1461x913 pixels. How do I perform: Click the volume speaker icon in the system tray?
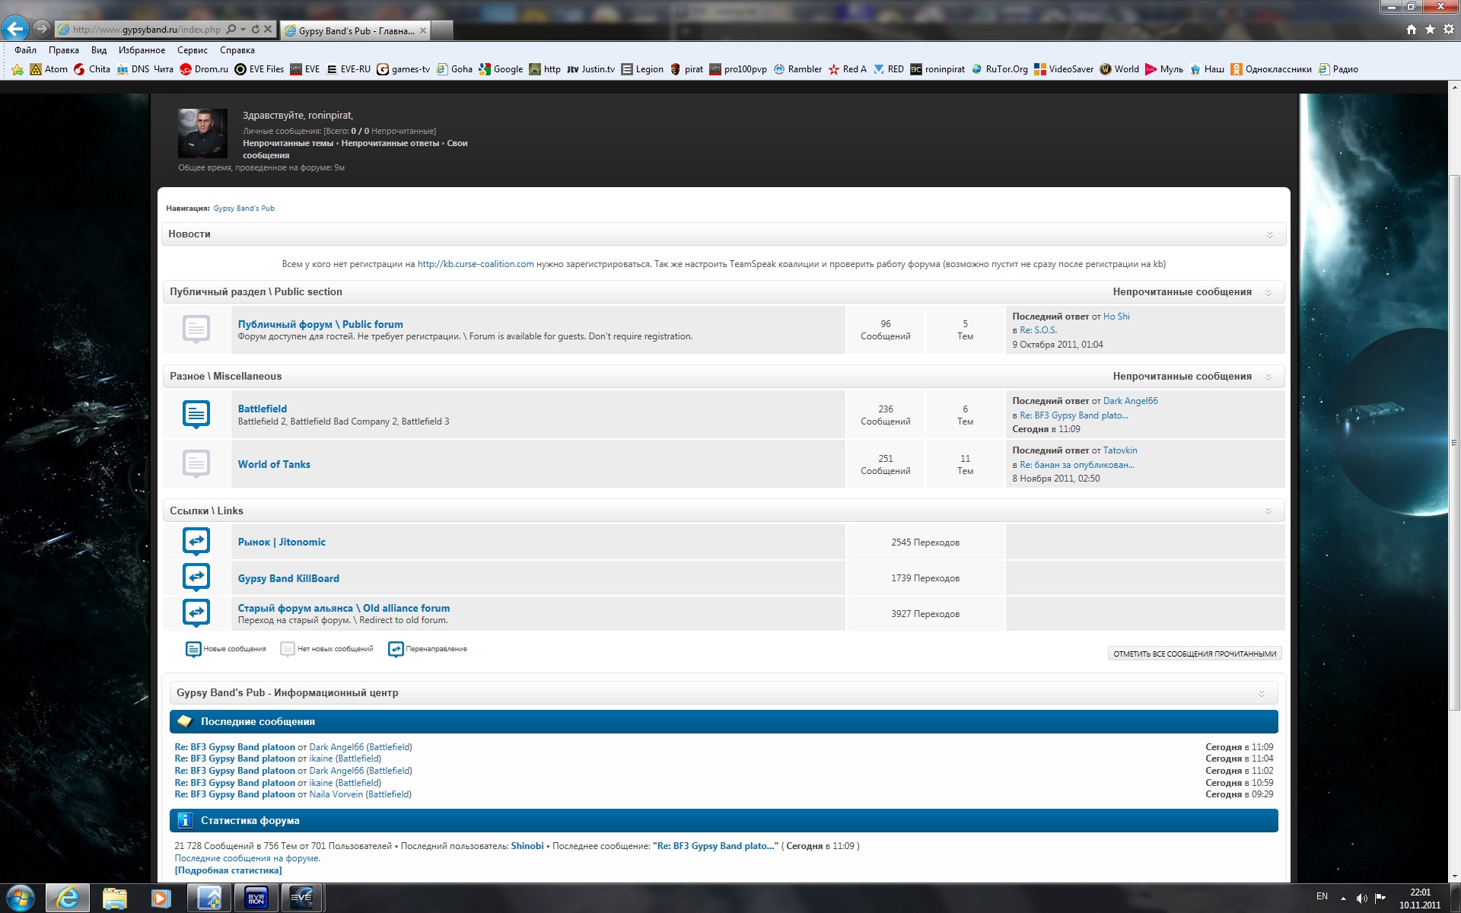coord(1361,898)
